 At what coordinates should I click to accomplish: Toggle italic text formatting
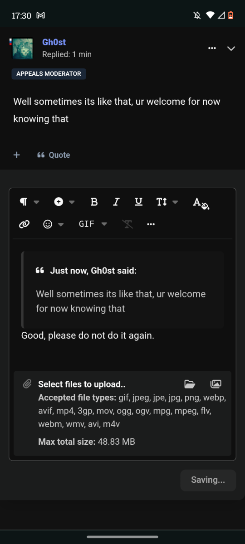point(116,202)
